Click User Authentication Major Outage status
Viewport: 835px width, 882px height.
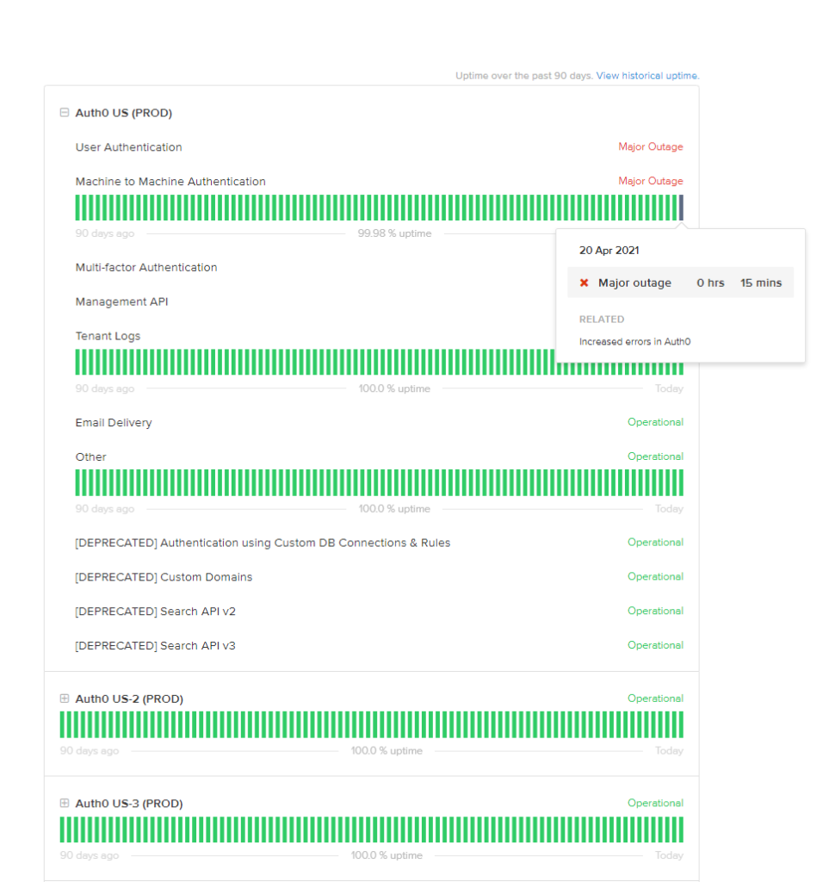(651, 146)
